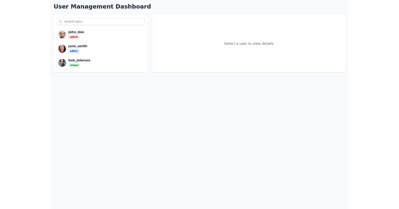Click jane_smith's profile avatar
Screen dimensions: 399x209
click(x=62, y=49)
